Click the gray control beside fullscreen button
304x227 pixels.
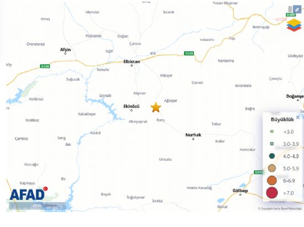pos(290,9)
